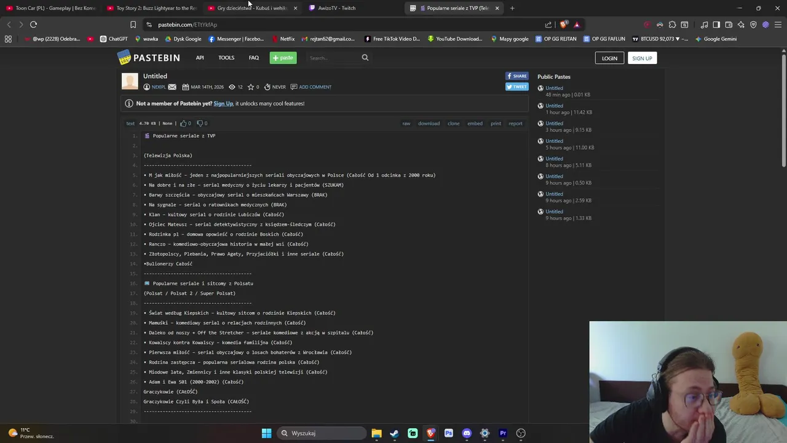
Task: Open File Explorer from the taskbar
Action: [x=376, y=433]
